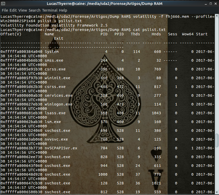This screenshot has width=219, height=195.
Task: Click the svchost.exe name with PID 1000
Action: point(57,175)
